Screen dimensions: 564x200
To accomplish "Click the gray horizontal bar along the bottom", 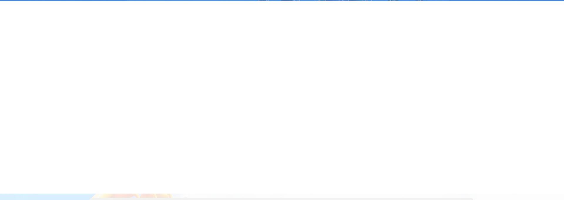I will 282,199.
